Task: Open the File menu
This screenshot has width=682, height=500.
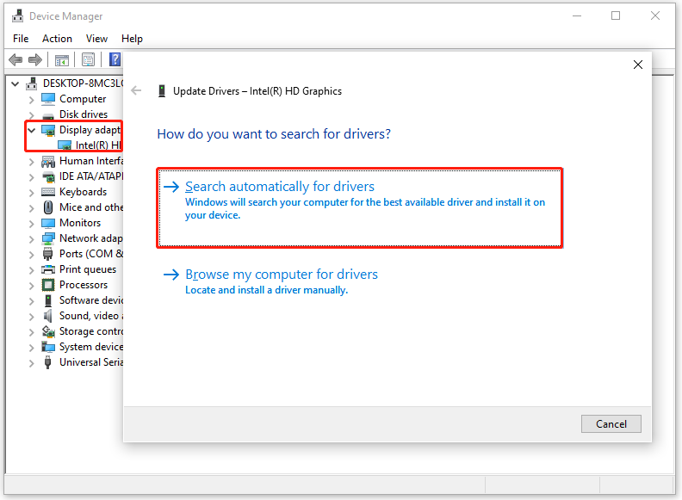Action: click(x=21, y=39)
